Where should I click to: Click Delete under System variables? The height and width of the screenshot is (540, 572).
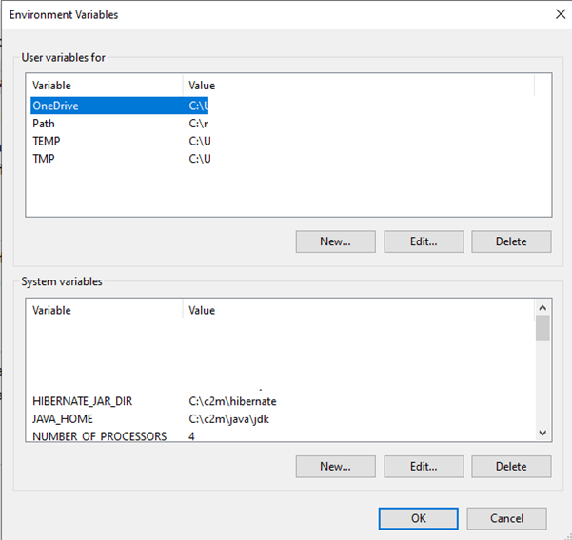tap(511, 466)
